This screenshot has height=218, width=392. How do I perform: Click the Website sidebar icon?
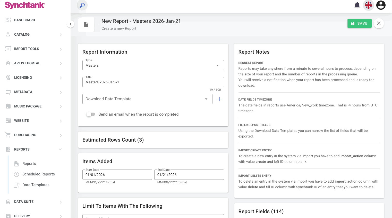tap(8, 121)
